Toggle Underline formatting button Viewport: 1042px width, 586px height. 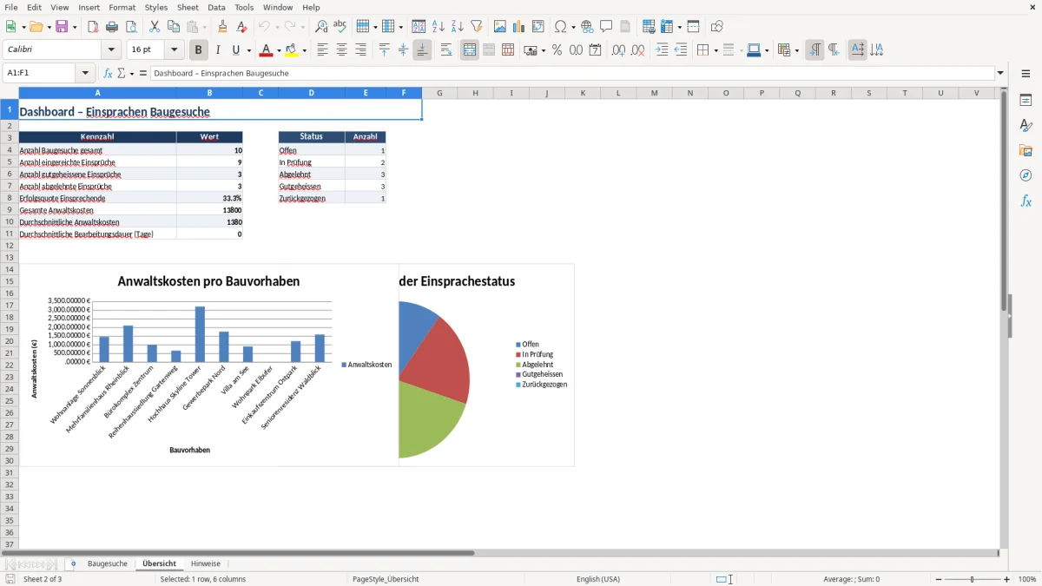click(235, 50)
